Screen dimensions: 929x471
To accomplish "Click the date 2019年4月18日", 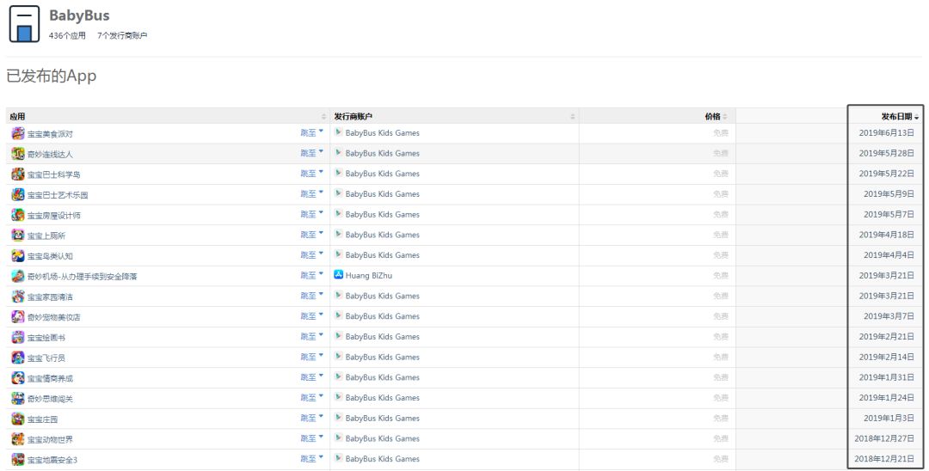I will click(886, 235).
